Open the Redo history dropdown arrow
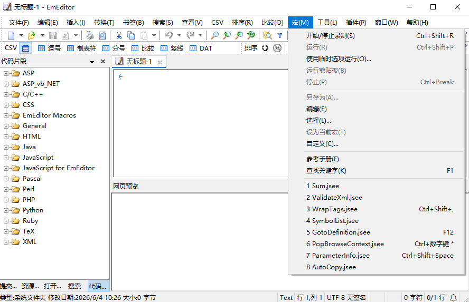The image size is (469, 302). tap(200, 35)
